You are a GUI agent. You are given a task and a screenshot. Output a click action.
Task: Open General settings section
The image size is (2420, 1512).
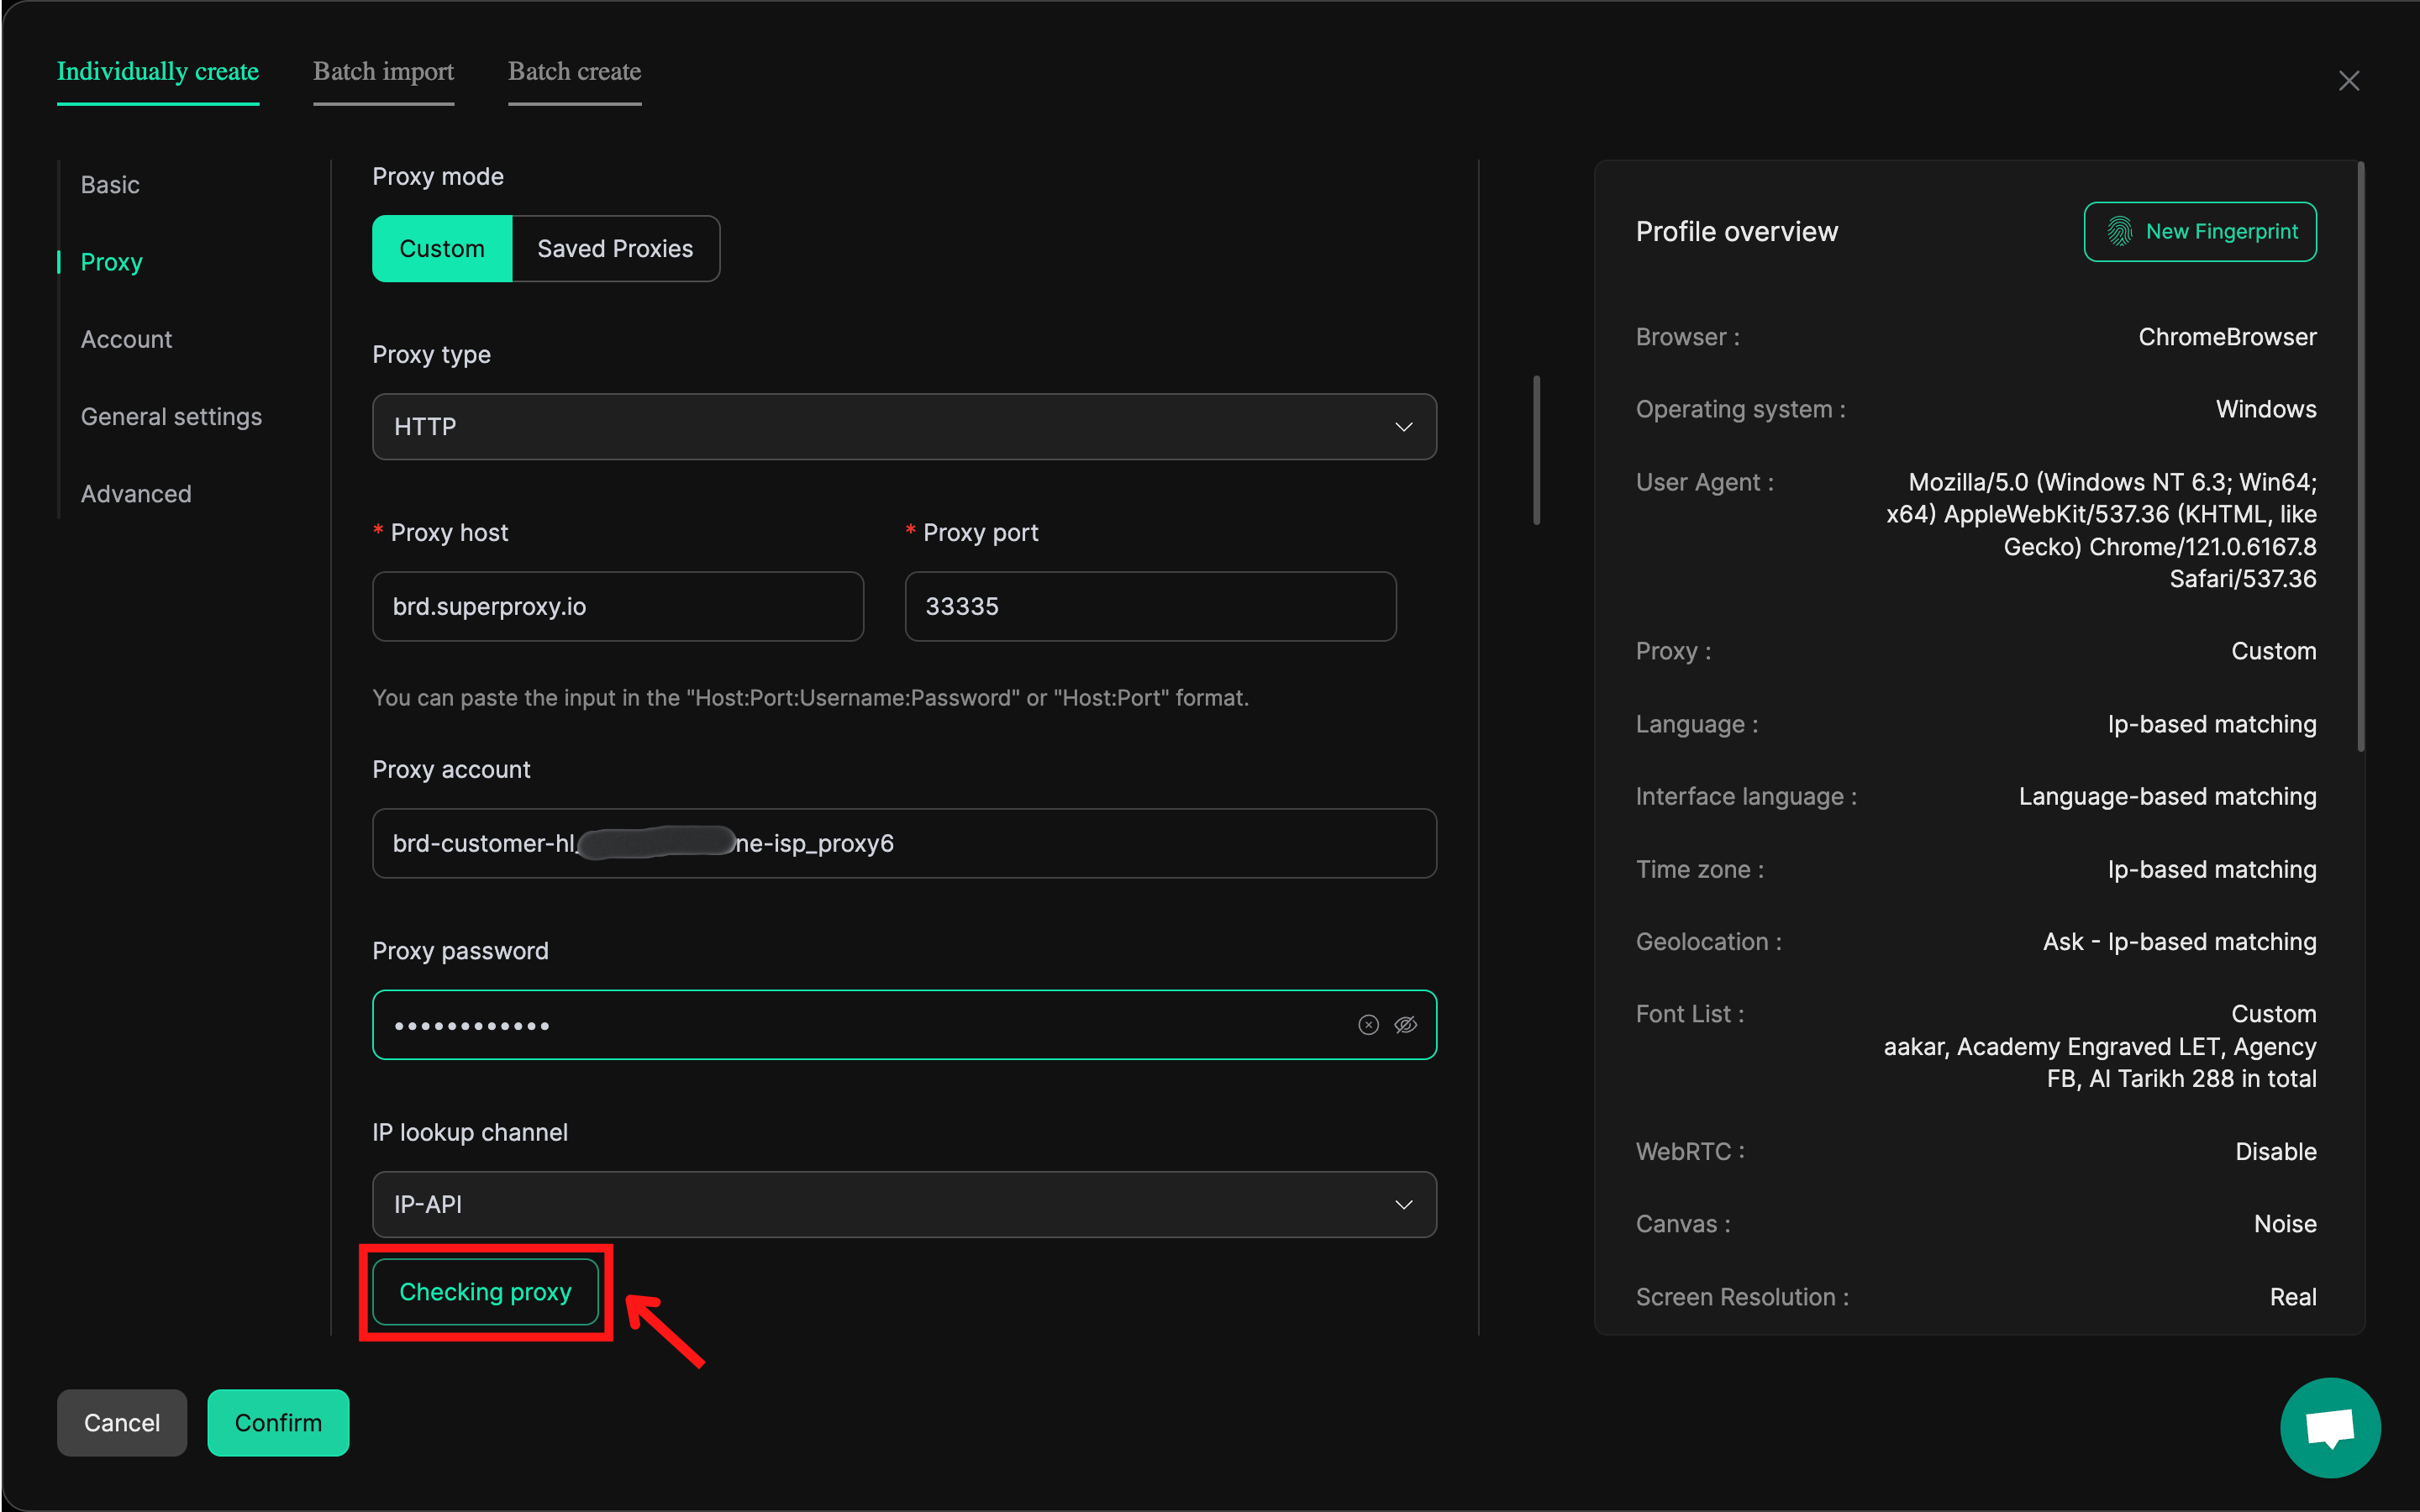tap(171, 417)
